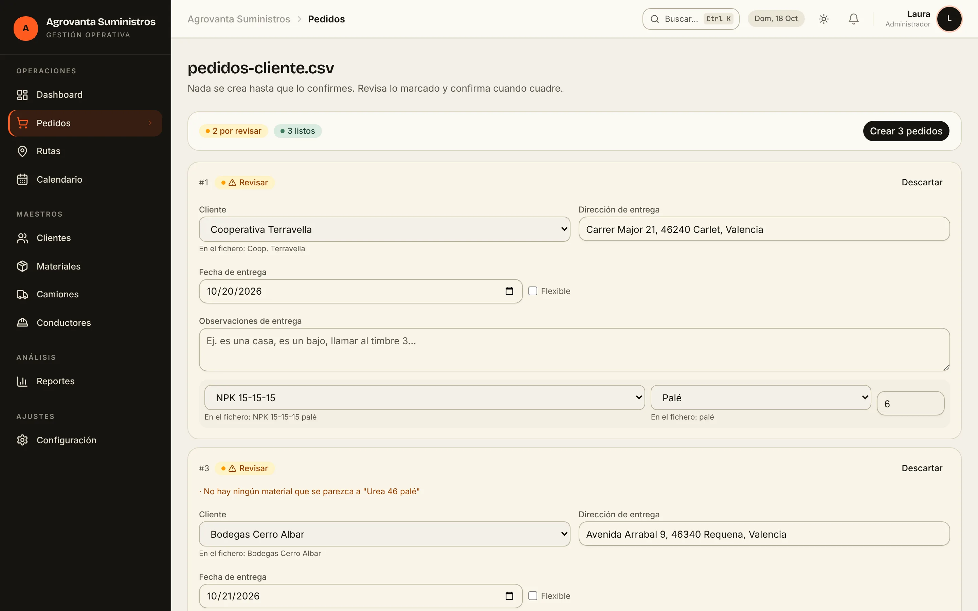Image resolution: width=978 pixels, height=611 pixels.
Task: Click the Configuración gear icon
Action: pyautogui.click(x=22, y=440)
